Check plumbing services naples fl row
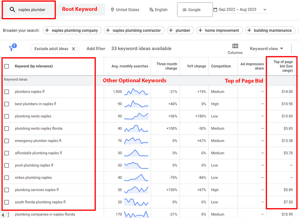 [x=7, y=190]
